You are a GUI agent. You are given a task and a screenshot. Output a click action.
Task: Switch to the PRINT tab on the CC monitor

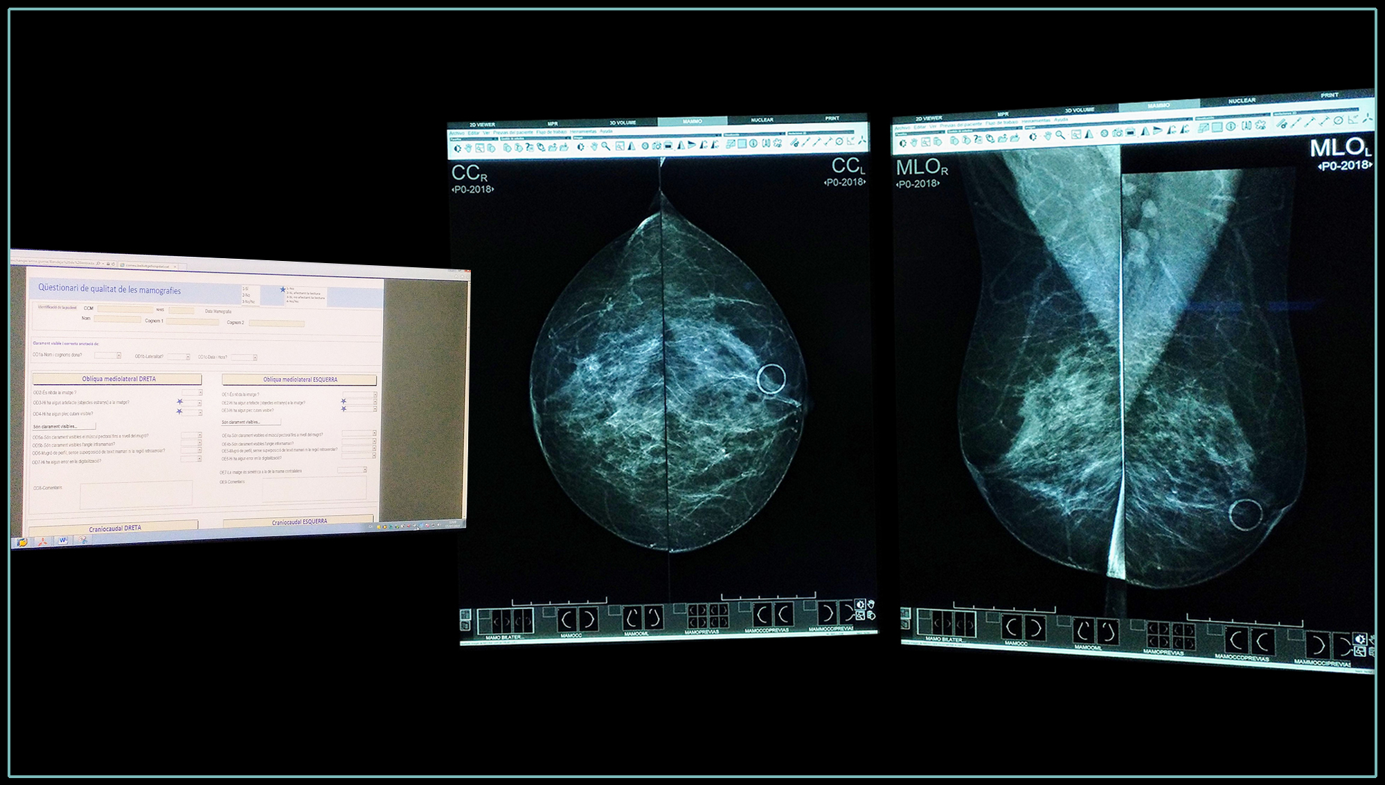(832, 118)
